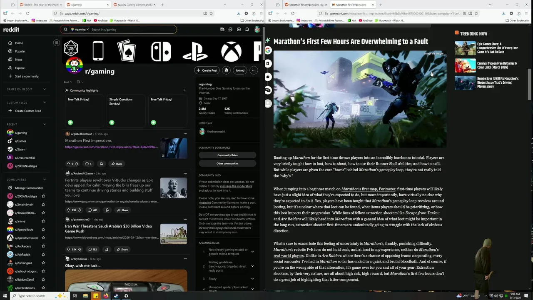
Task: Open the Best sort dropdown
Action: 68,82
